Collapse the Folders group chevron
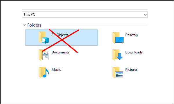Image resolution: width=174 pixels, height=104 pixels. (24, 25)
